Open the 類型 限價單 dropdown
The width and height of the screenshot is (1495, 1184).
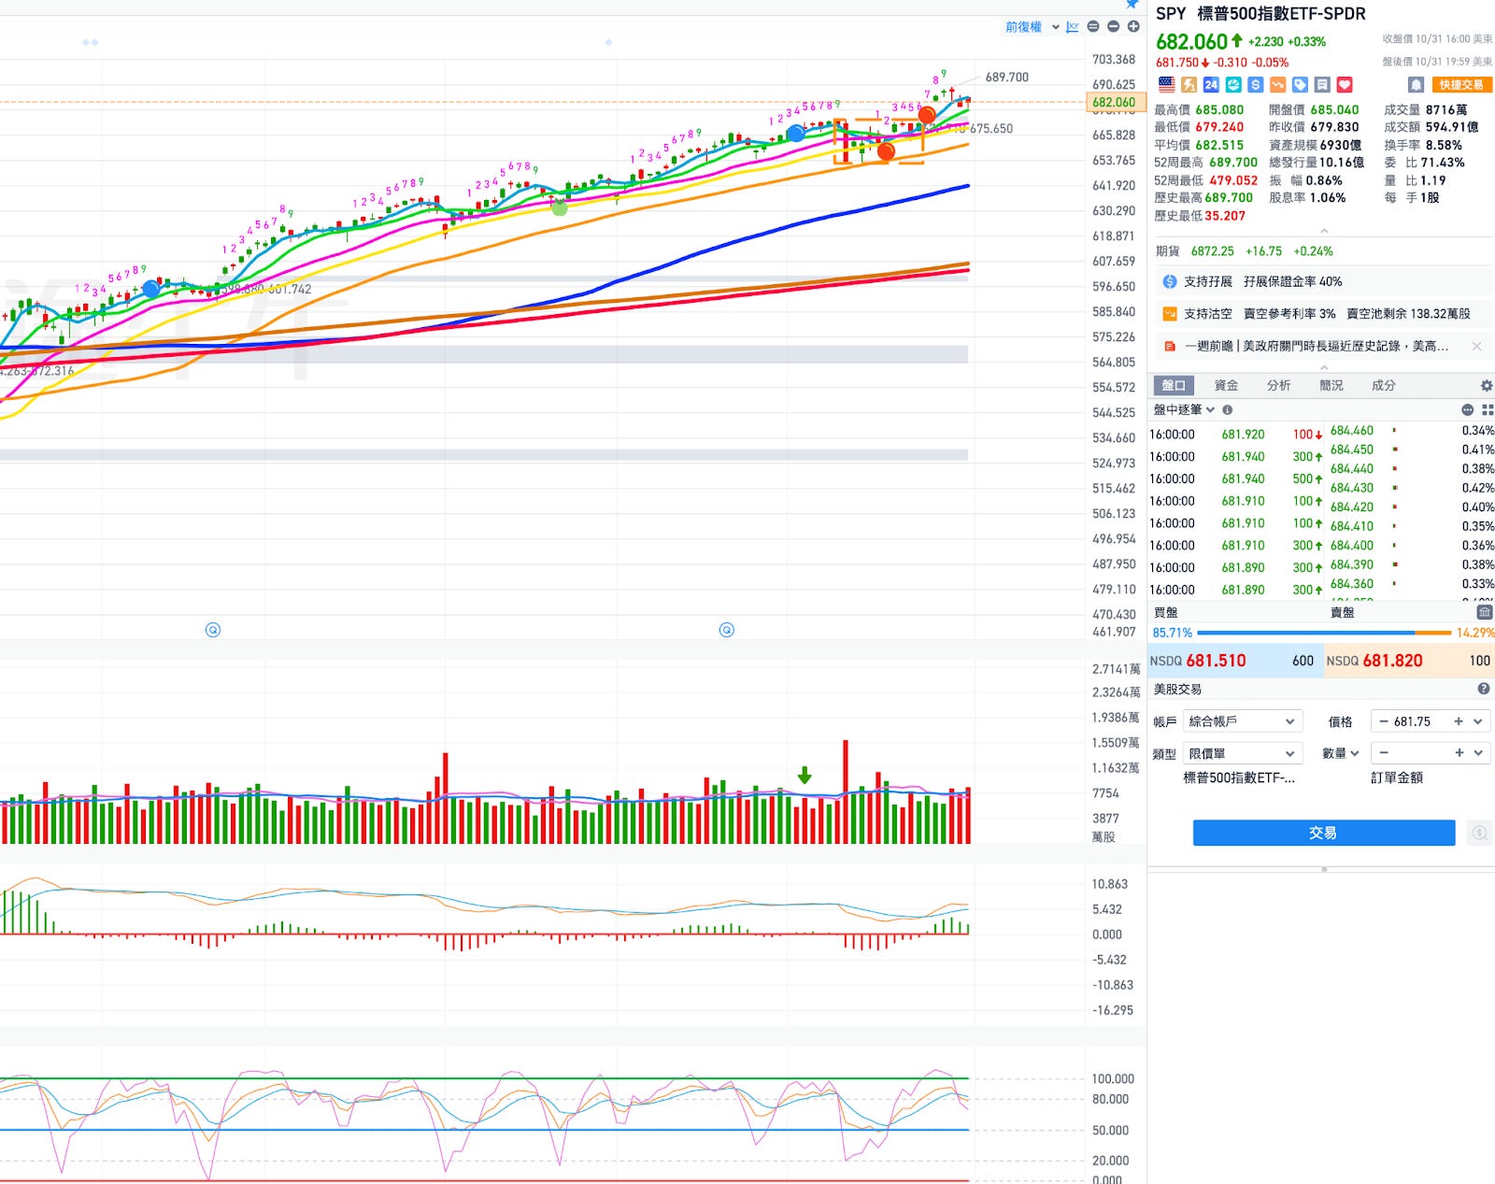click(1242, 753)
